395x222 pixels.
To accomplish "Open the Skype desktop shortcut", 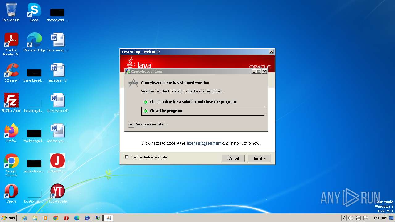I will coord(34,12).
